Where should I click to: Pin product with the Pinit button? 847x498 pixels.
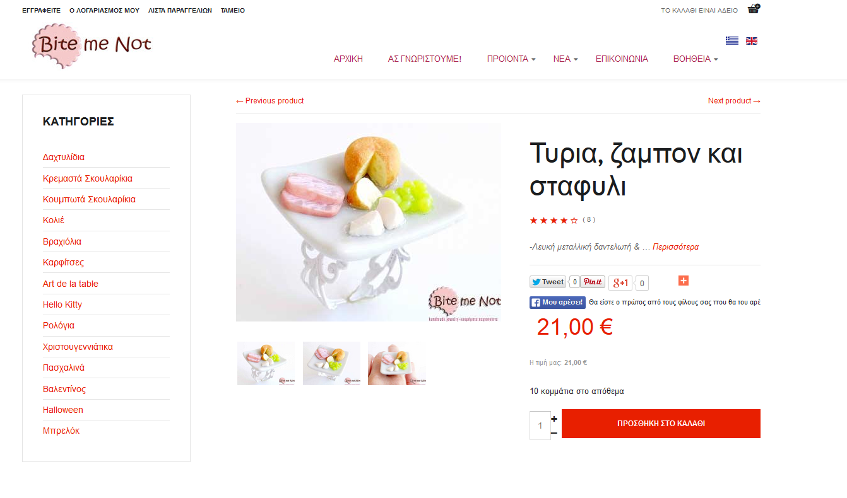click(x=593, y=282)
